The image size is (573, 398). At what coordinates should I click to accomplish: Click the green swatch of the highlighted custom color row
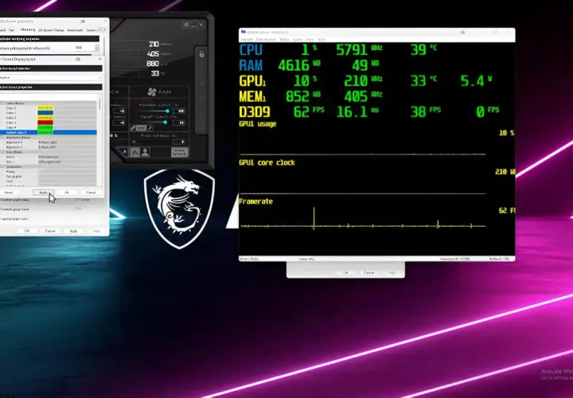click(45, 132)
